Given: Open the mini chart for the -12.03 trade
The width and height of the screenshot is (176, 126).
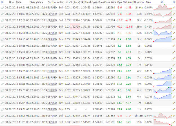Looking at the screenshot, I should (x=162, y=26).
